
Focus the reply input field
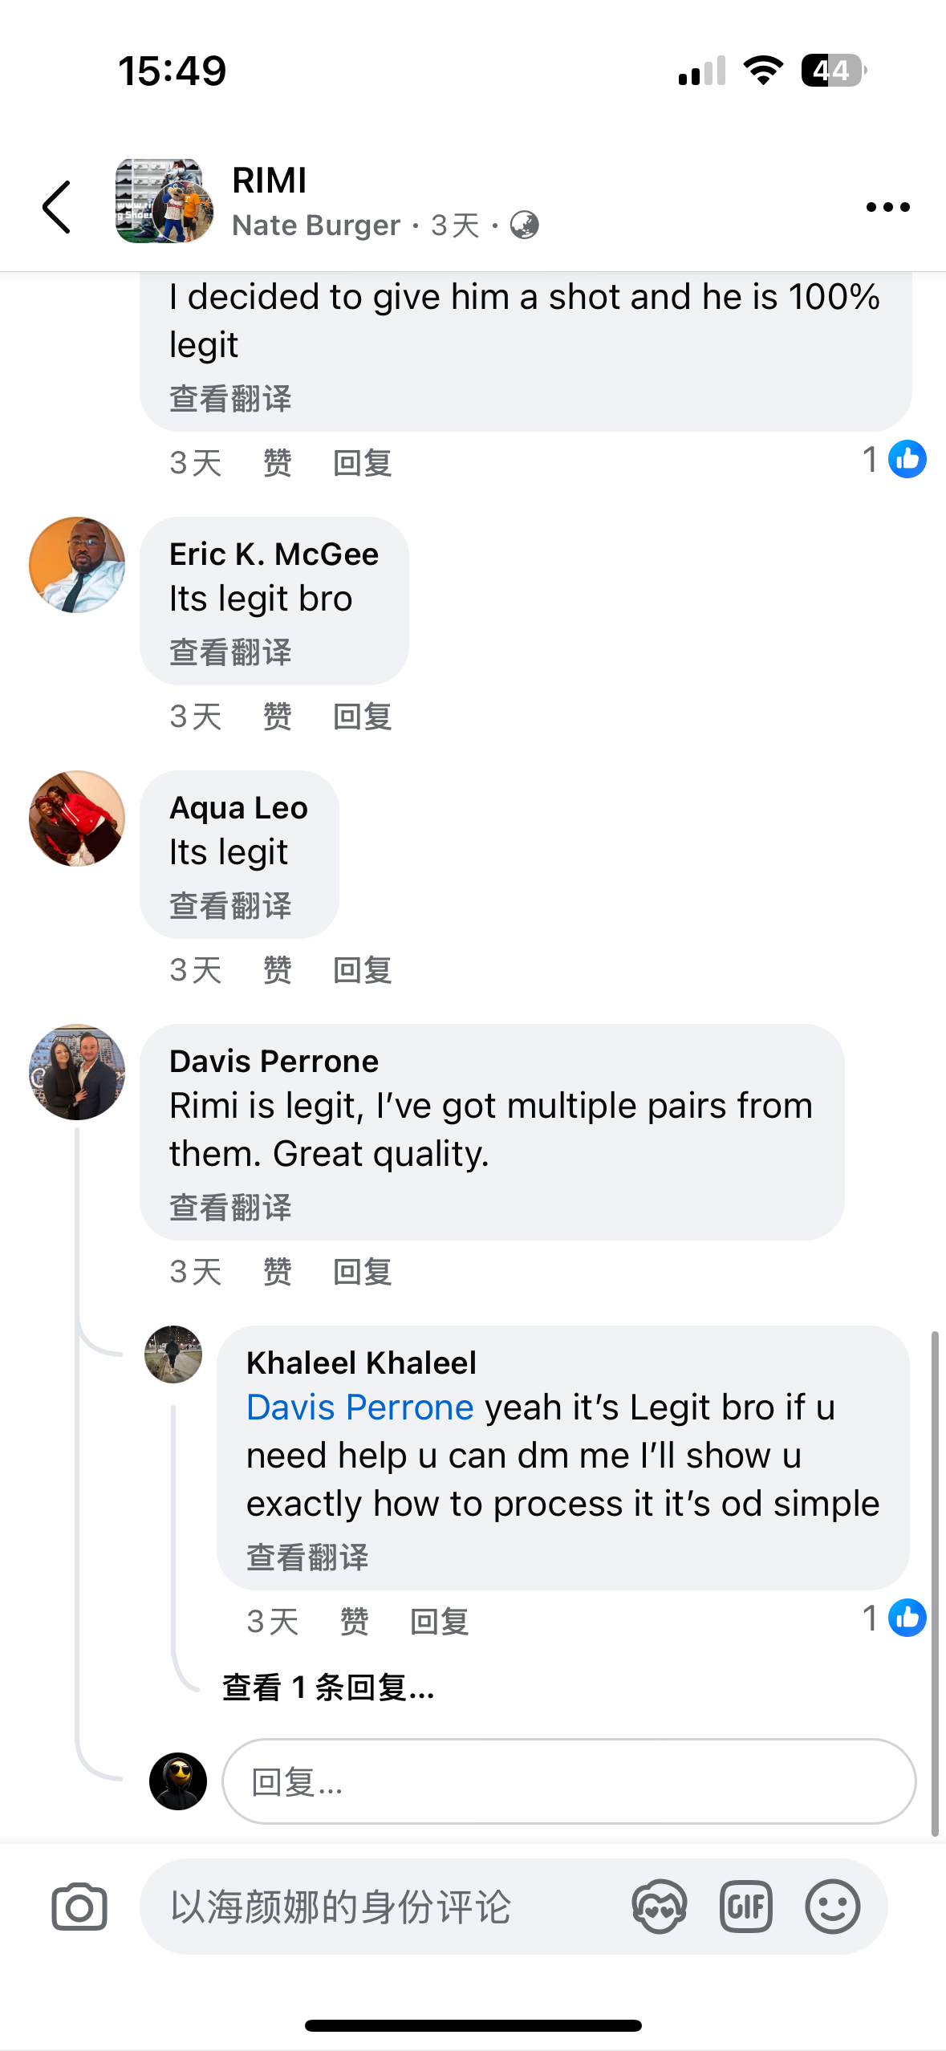pos(568,1781)
